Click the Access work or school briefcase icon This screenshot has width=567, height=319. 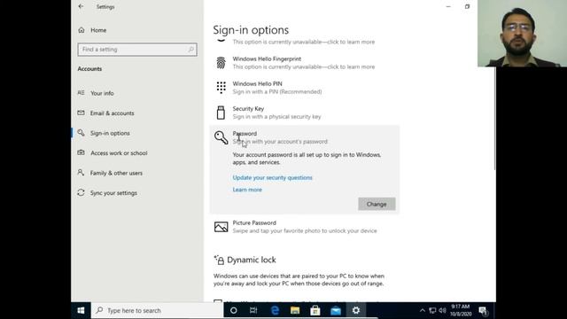click(81, 152)
